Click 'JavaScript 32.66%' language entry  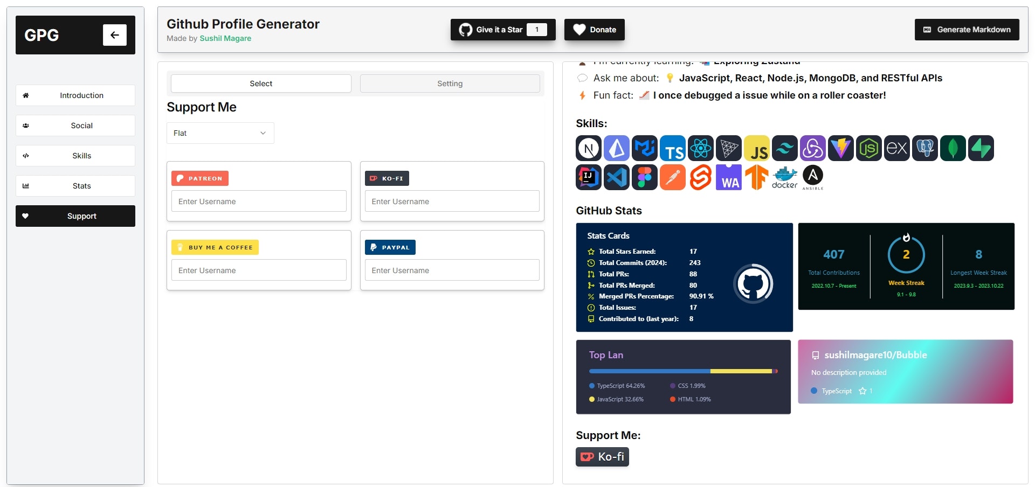(617, 399)
